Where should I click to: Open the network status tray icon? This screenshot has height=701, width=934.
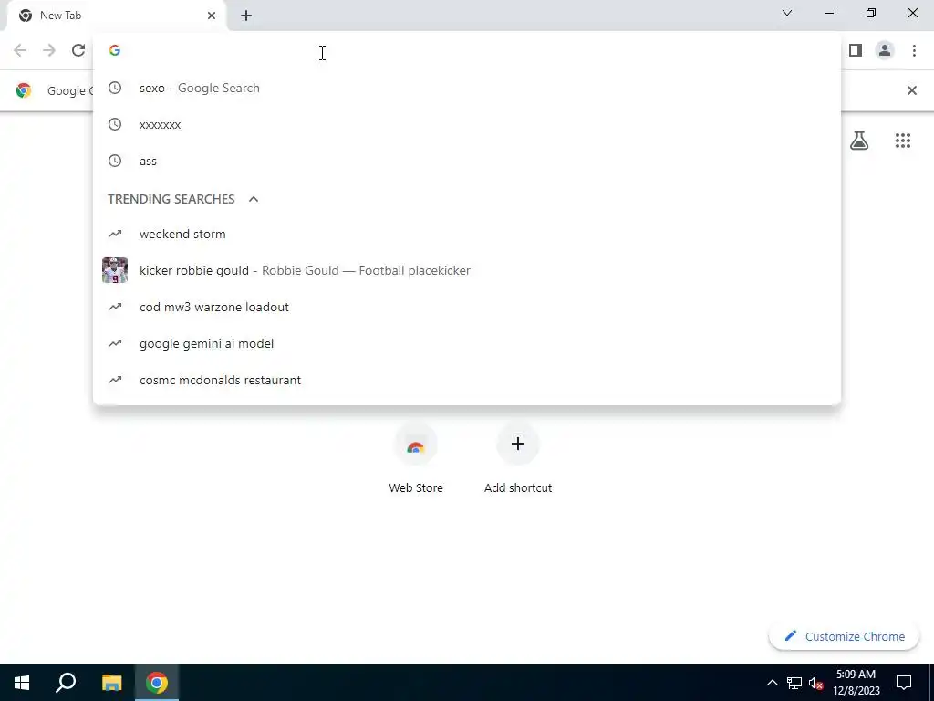coord(794,683)
